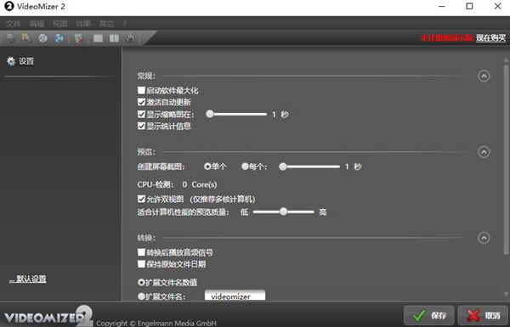Select the 扩展文件名 radio option
Viewport: 510px width, 327px height.
pos(141,296)
